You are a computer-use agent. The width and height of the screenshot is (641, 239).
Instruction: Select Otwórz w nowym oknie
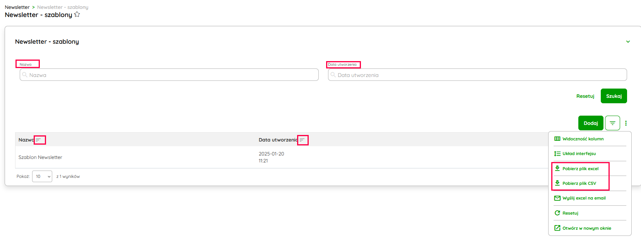coord(586,228)
